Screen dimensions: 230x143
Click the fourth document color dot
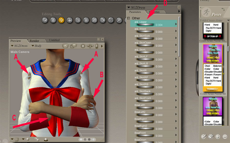(x=93, y=139)
